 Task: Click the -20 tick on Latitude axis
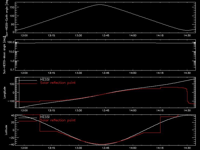pos(12,138)
